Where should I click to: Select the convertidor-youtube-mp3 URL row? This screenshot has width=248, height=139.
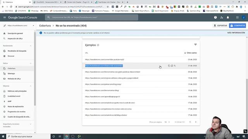[x=141, y=59]
